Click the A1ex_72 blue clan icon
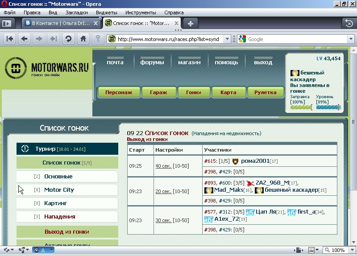The image size is (357, 256). (208, 219)
